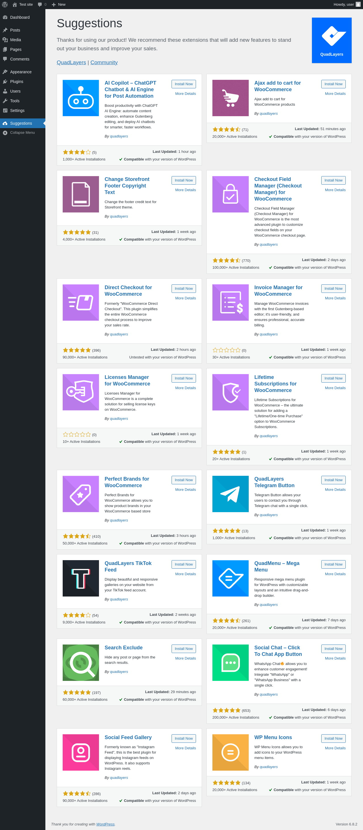Click the AI Copilot robot plugin icon
Image resolution: width=363 pixels, height=830 pixels.
(81, 98)
